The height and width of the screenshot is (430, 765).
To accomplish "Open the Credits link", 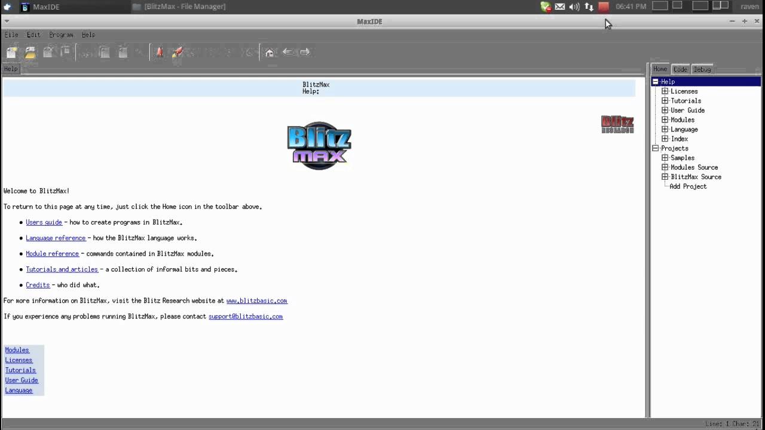I will 38,285.
